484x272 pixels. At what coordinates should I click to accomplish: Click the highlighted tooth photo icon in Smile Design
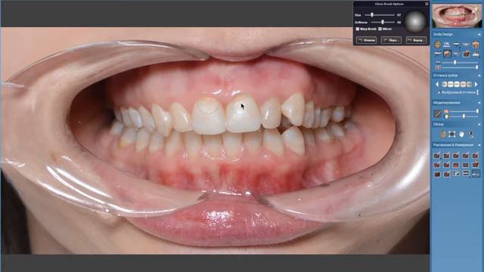tap(447, 54)
